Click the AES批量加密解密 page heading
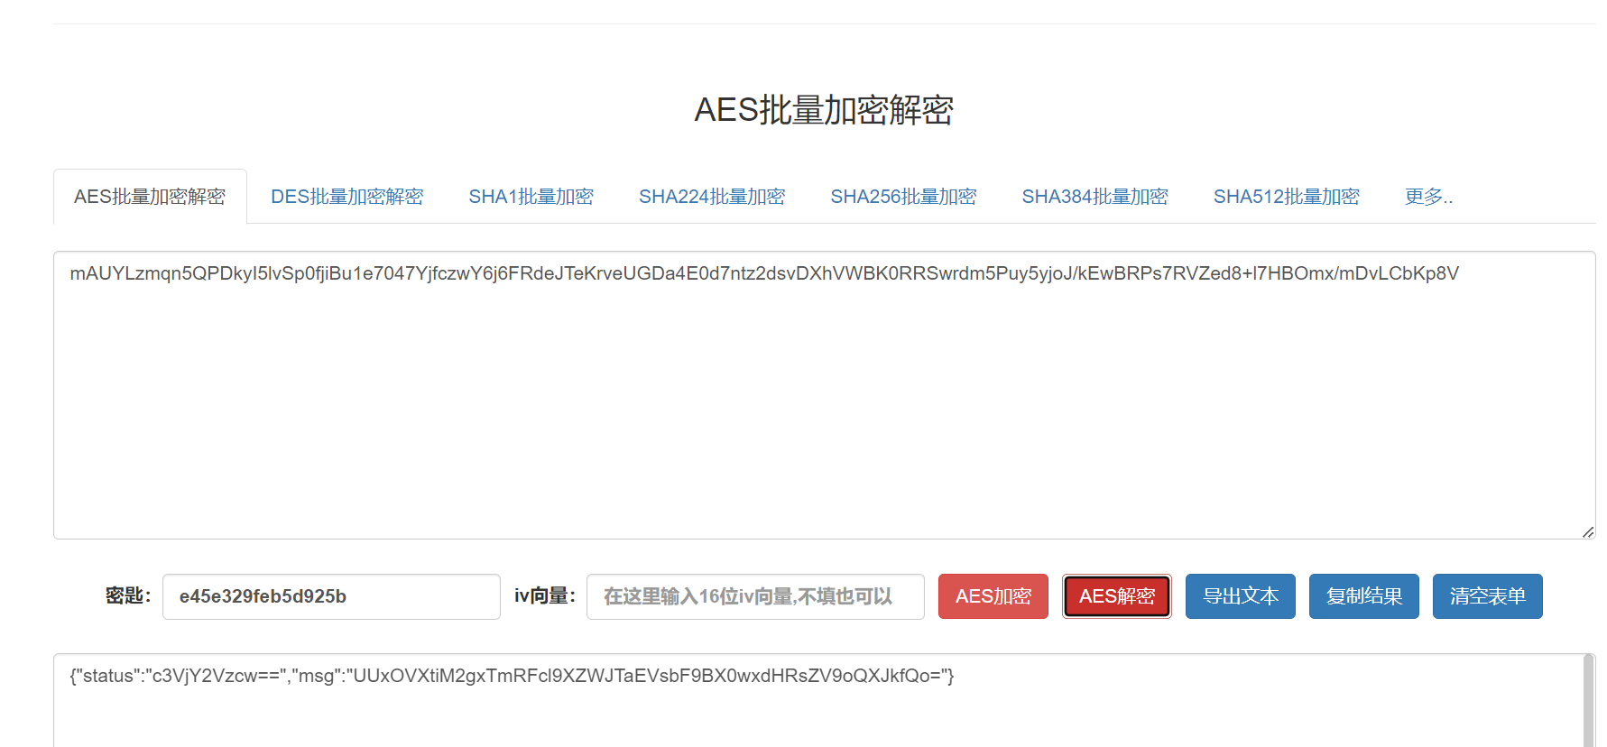 [823, 110]
